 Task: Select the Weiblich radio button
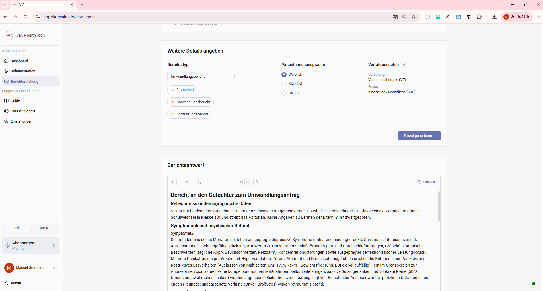click(x=284, y=75)
